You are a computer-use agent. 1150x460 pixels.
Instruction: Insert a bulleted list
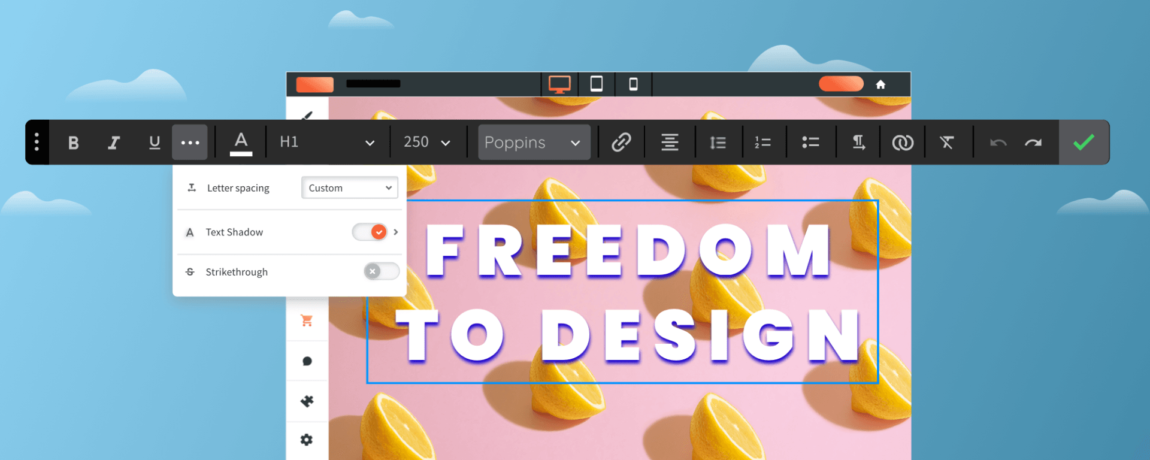[x=810, y=143]
